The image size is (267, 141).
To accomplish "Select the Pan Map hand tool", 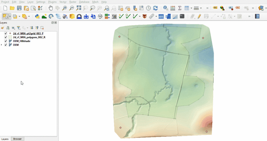I will 50,8.
